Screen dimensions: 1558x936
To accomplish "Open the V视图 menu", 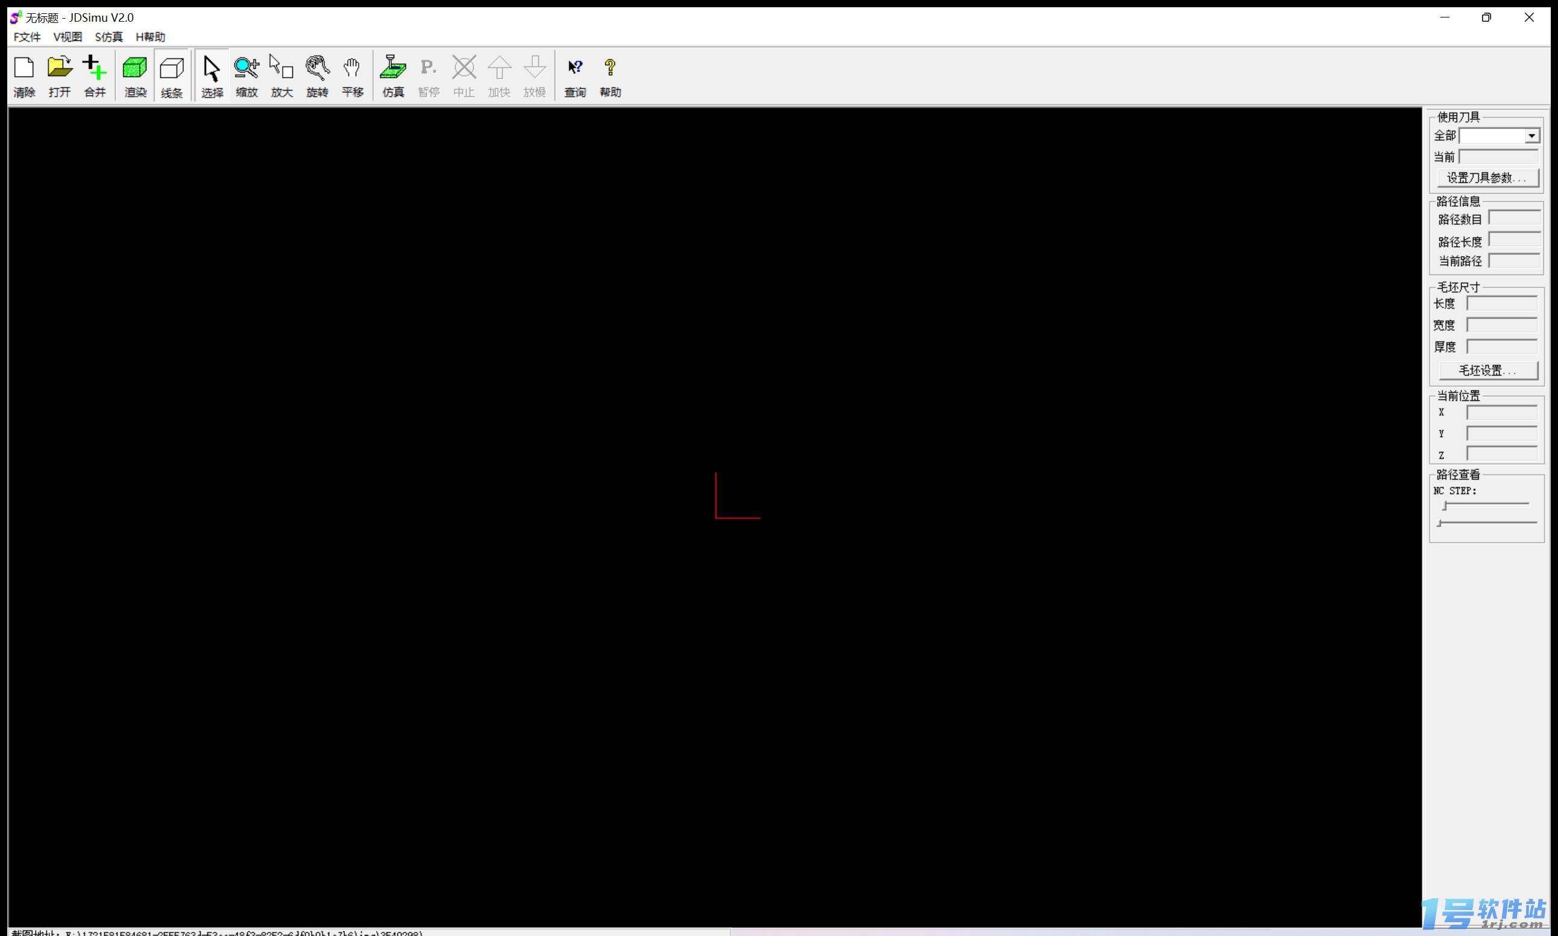I will coord(68,37).
